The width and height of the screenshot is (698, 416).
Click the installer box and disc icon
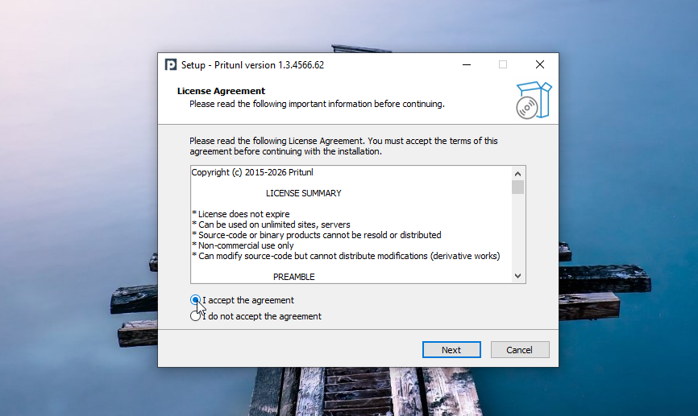pyautogui.click(x=533, y=99)
